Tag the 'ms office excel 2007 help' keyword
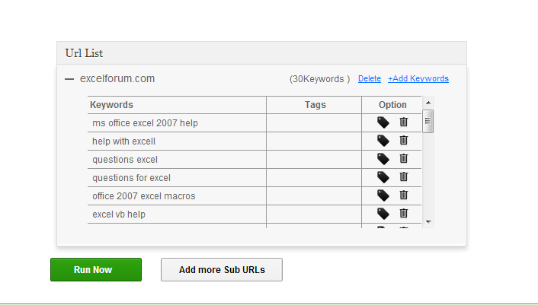The image size is (538, 305). 383,122
